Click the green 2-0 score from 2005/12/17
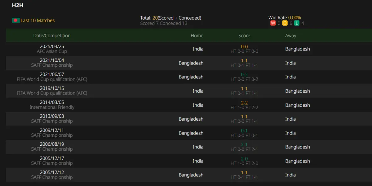 (244, 158)
